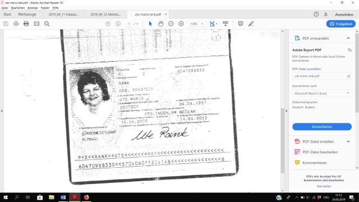
Task: Click the Ändern language link
Action: (x=310, y=107)
